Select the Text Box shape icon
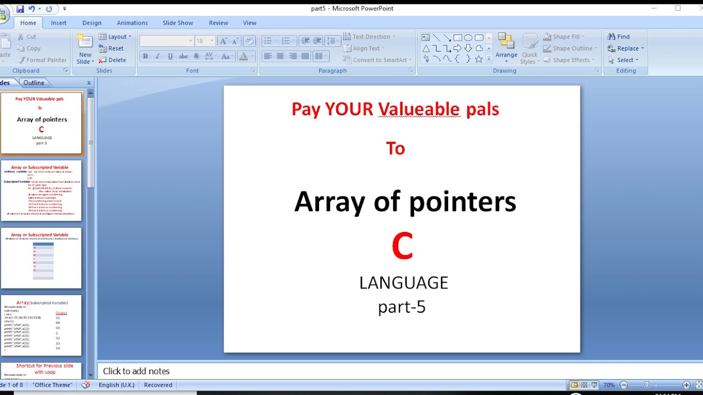The height and width of the screenshot is (395, 703). [x=426, y=38]
